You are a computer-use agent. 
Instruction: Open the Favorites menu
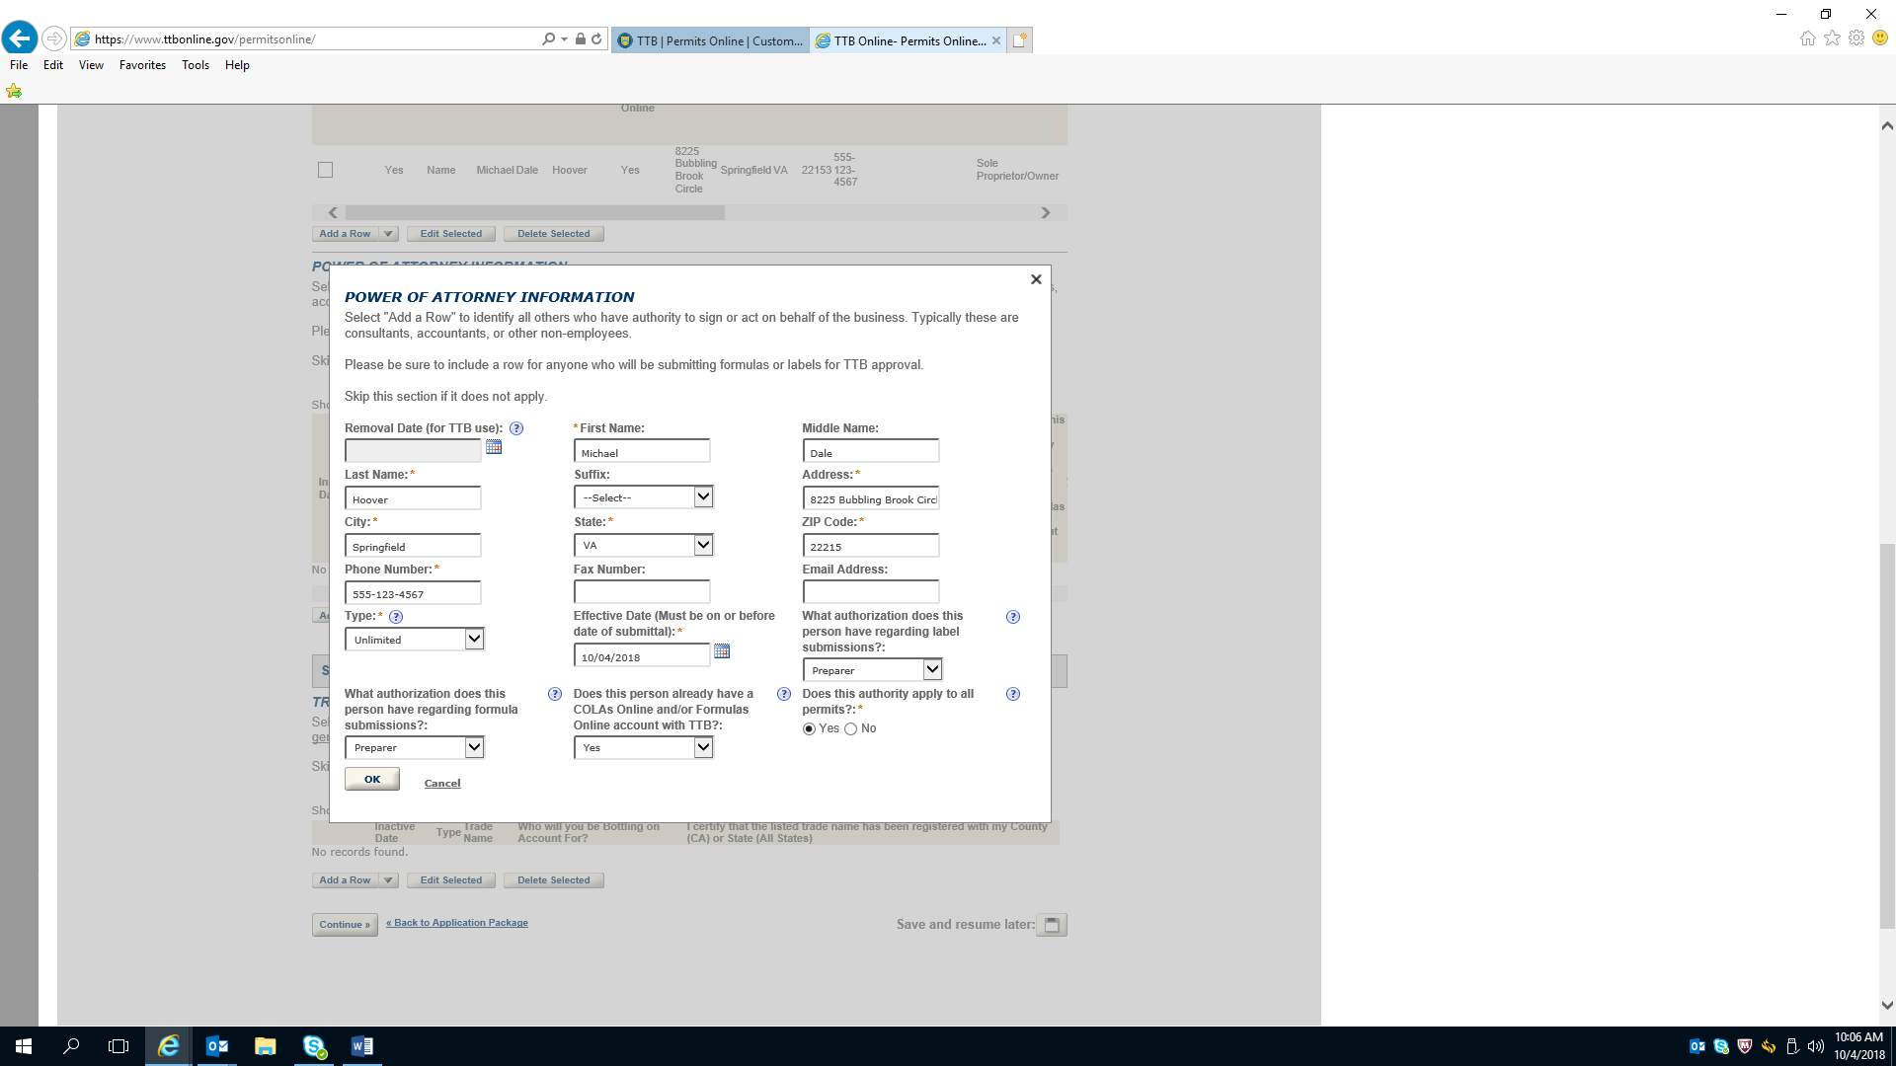[x=142, y=65]
